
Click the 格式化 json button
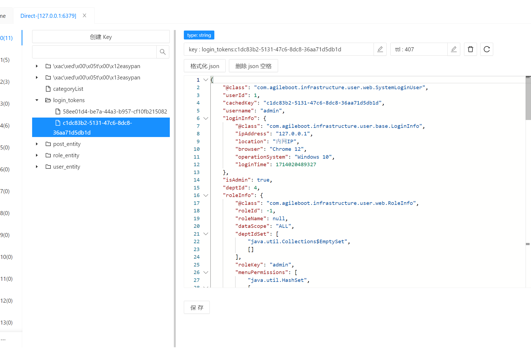[x=205, y=66]
